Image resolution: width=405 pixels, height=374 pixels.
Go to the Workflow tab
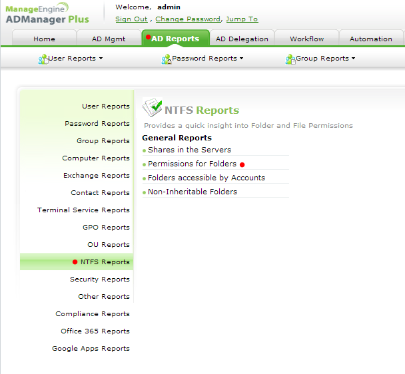307,39
